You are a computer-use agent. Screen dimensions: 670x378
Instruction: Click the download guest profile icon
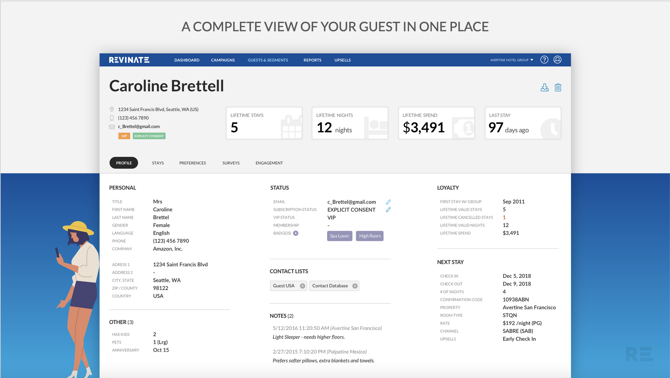tap(545, 88)
